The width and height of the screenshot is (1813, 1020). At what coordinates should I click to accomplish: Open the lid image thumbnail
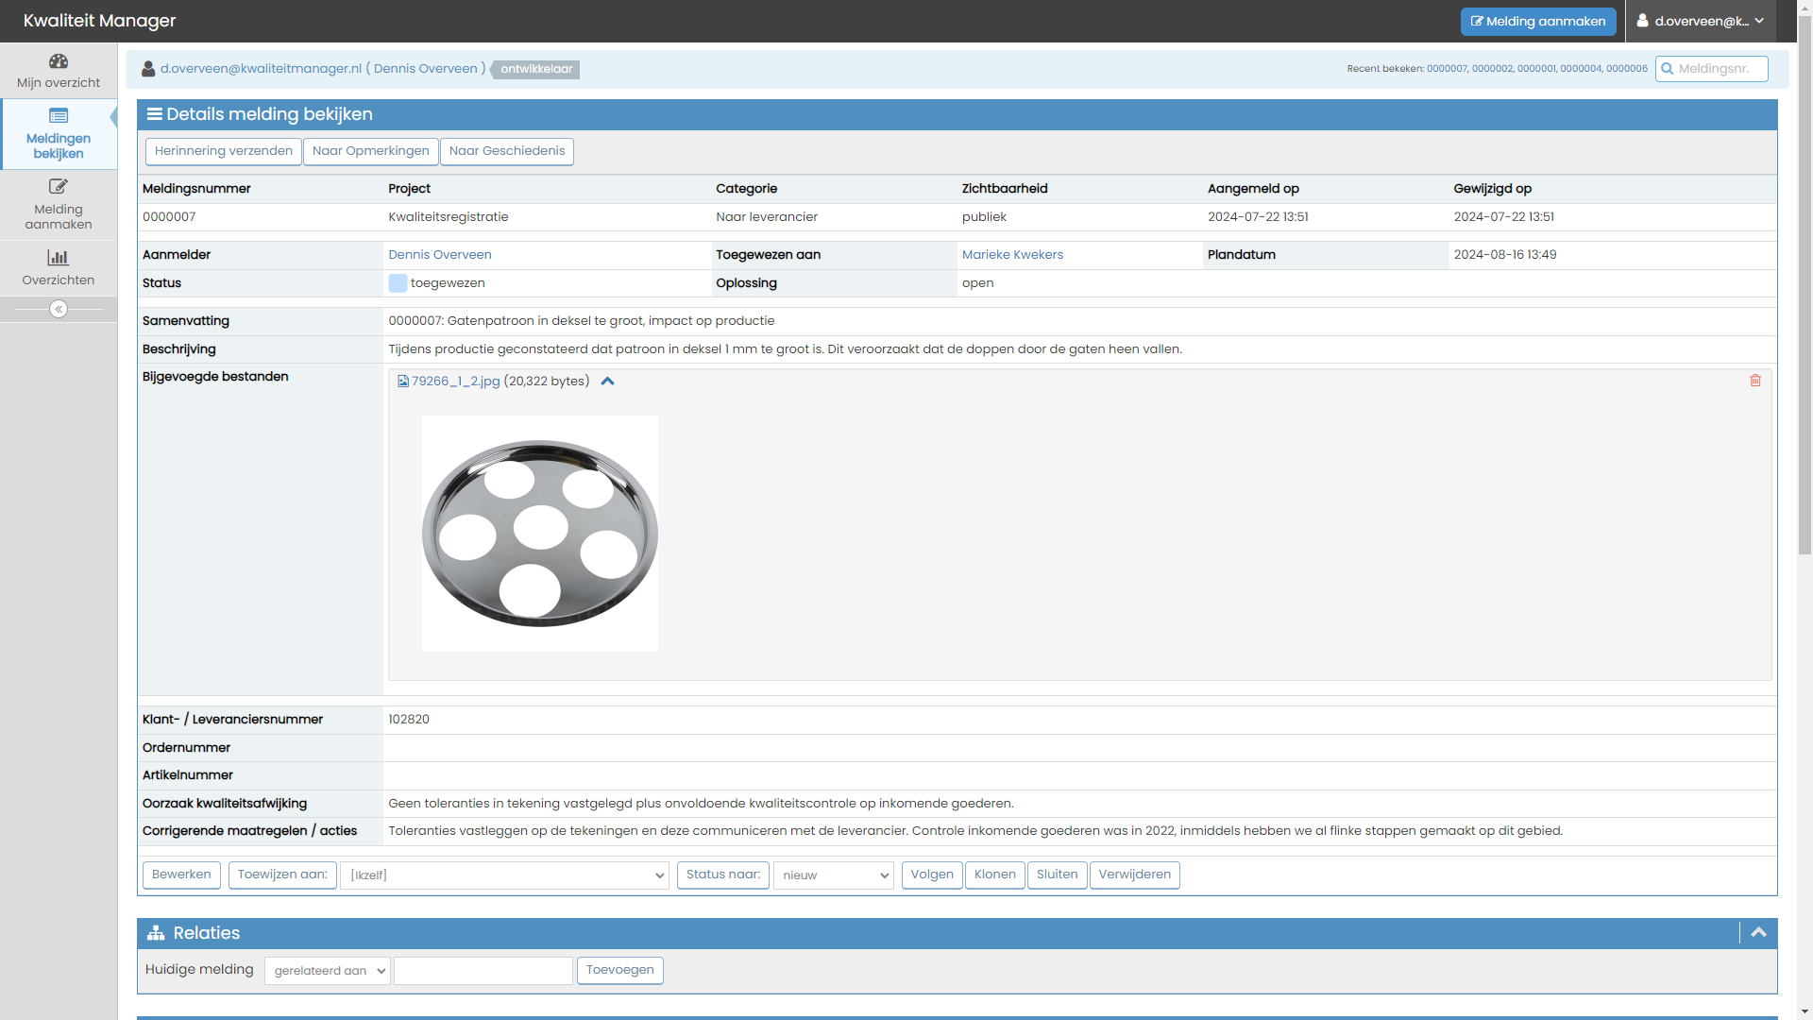[539, 534]
